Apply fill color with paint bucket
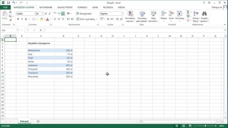 [x=41, y=19]
